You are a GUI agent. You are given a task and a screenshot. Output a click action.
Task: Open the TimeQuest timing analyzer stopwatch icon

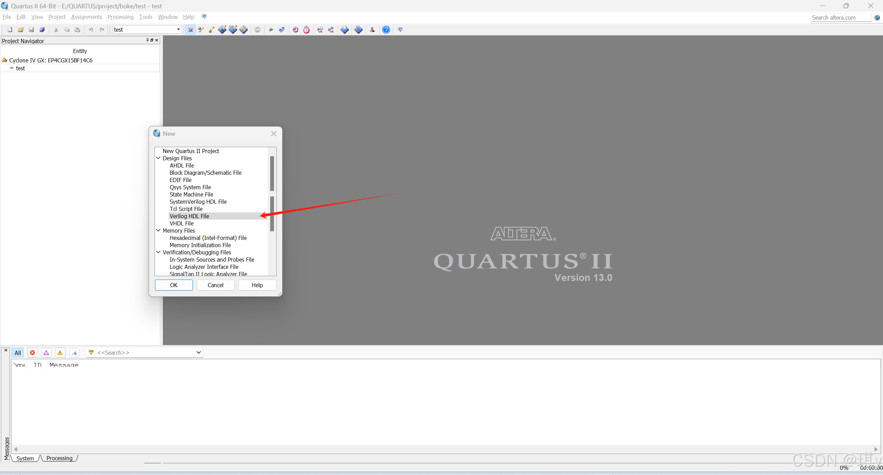306,30
